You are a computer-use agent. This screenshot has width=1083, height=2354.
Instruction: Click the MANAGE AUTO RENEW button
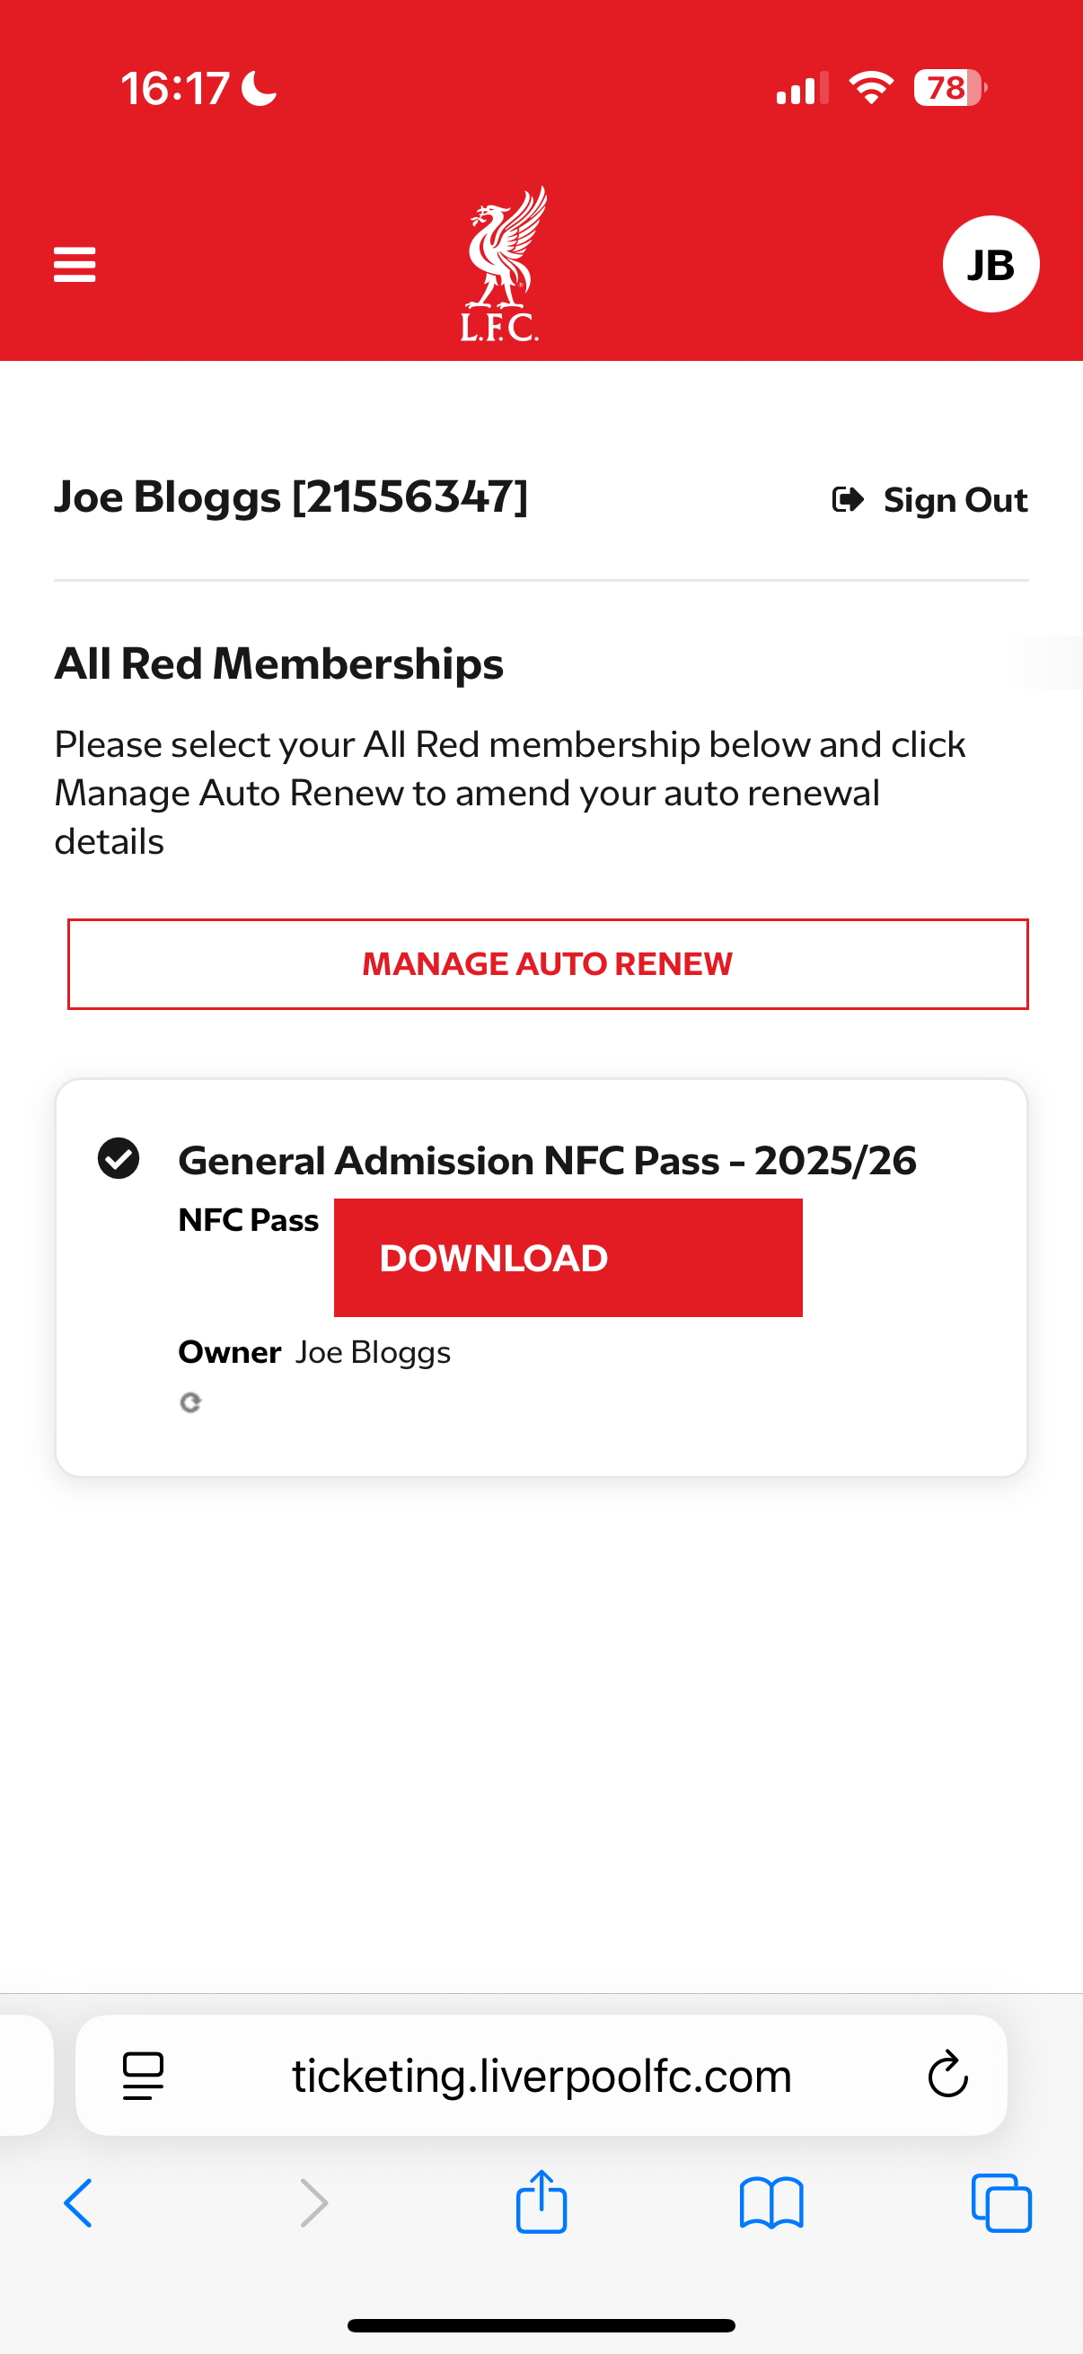(548, 964)
